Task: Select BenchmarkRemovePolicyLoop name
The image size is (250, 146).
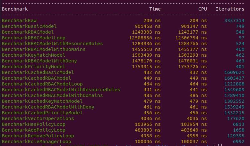Action: pyautogui.click(x=38, y=136)
